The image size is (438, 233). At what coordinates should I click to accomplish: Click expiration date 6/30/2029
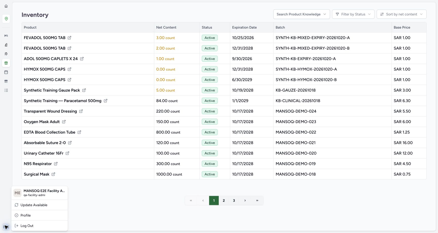tap(242, 80)
